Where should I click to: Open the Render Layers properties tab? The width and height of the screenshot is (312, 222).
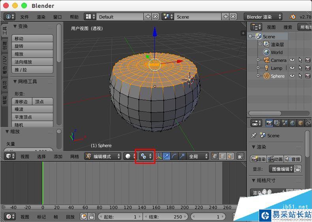pyautogui.click(x=277, y=123)
